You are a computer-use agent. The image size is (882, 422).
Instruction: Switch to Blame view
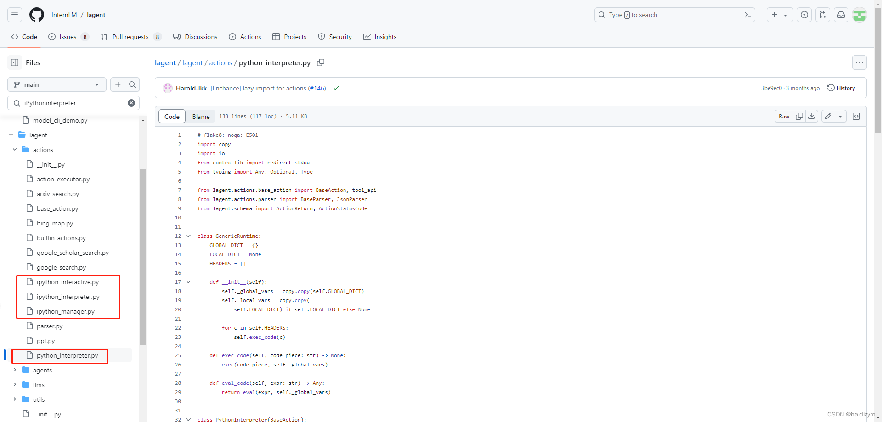click(x=201, y=117)
